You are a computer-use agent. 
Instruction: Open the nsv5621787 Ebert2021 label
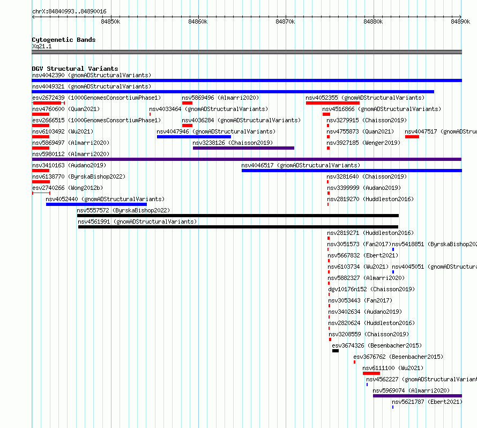pyautogui.click(x=427, y=402)
